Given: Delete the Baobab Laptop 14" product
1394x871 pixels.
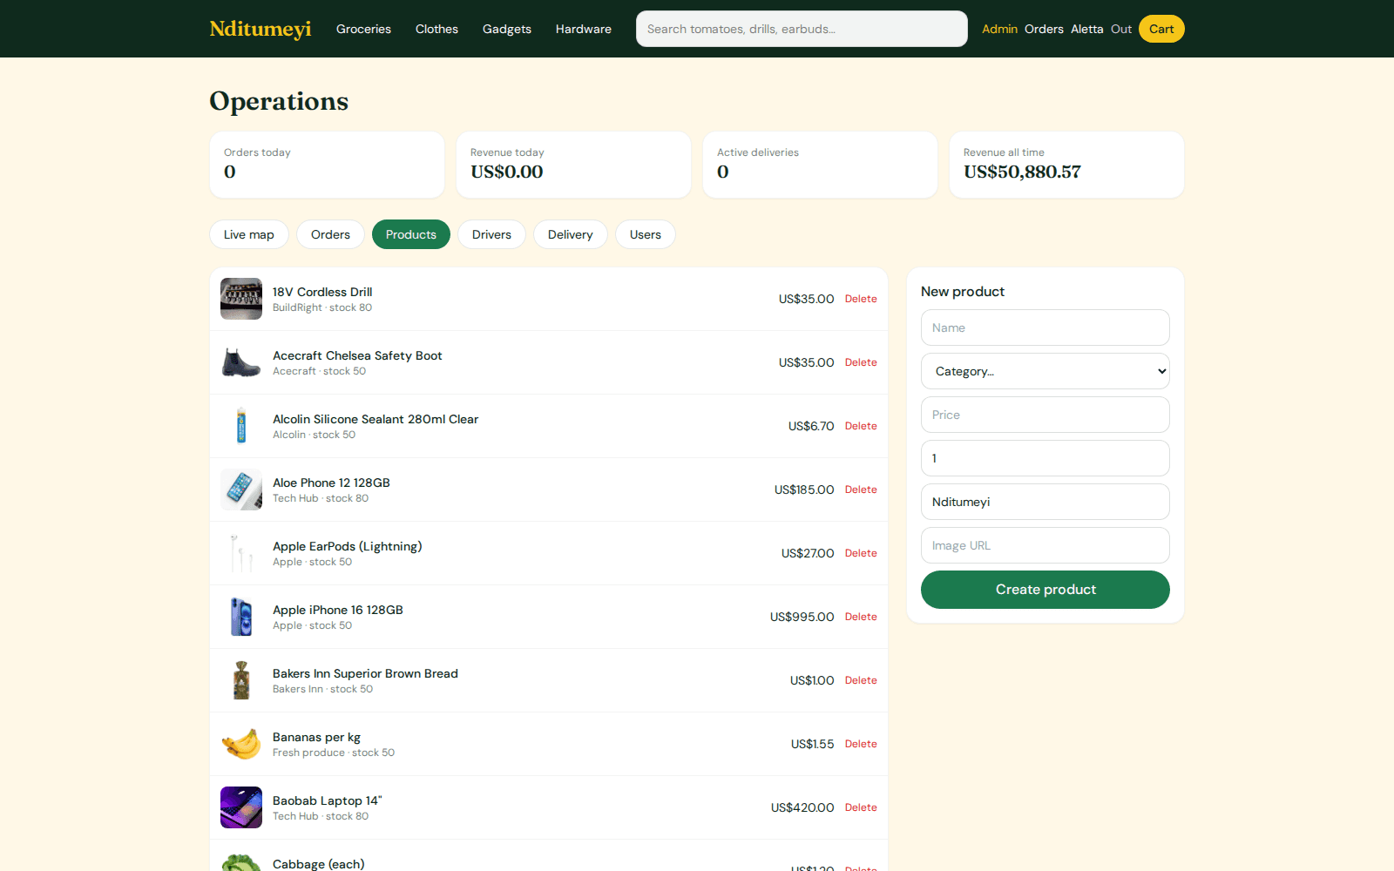Looking at the screenshot, I should pos(861,807).
